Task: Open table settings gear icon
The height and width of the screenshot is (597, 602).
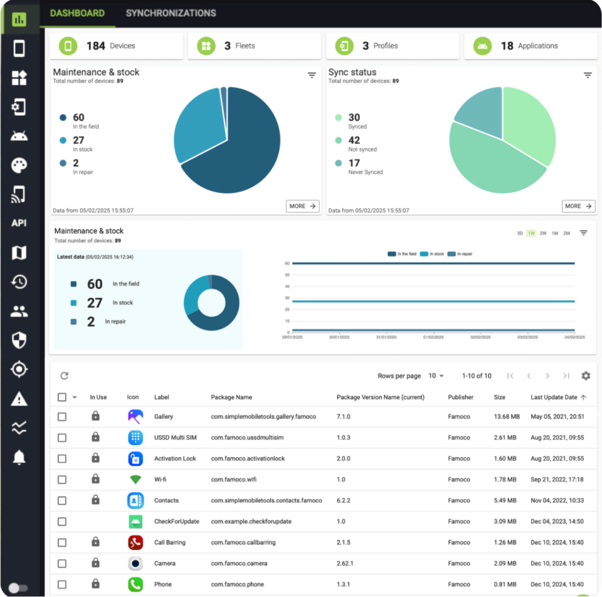Action: click(586, 376)
